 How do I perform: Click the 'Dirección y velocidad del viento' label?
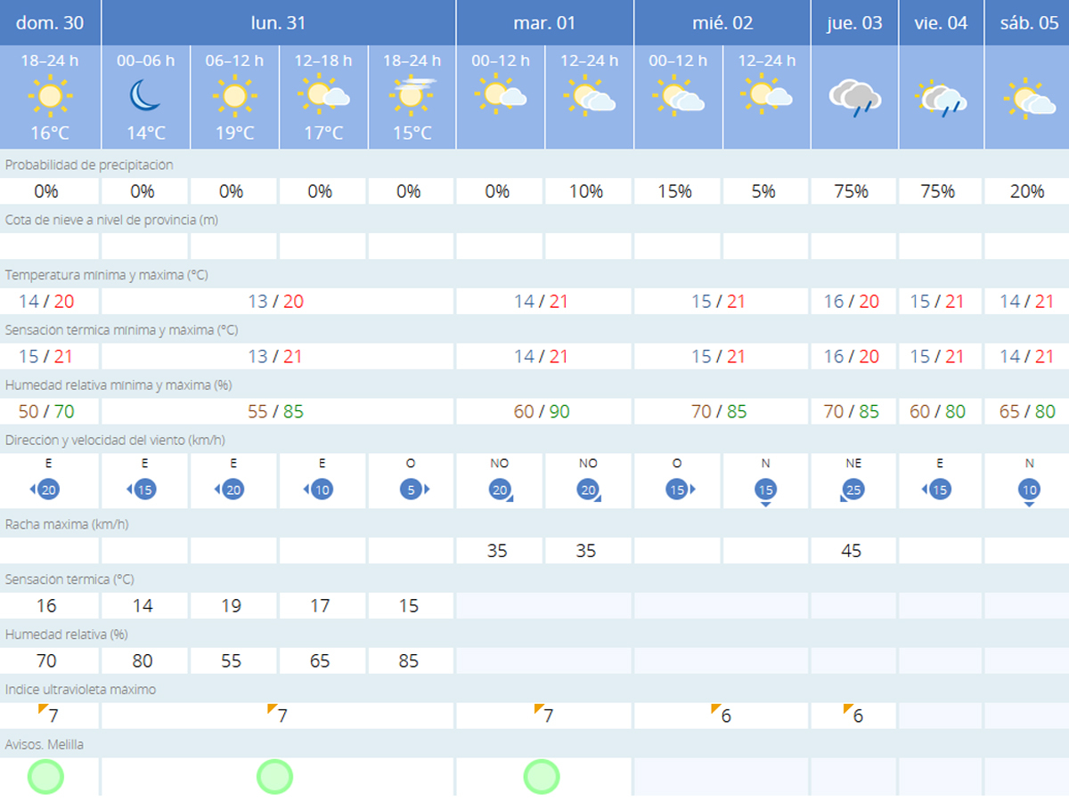click(x=116, y=441)
